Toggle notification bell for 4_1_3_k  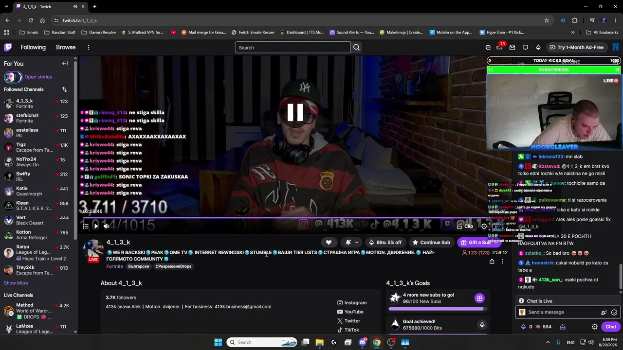point(348,242)
